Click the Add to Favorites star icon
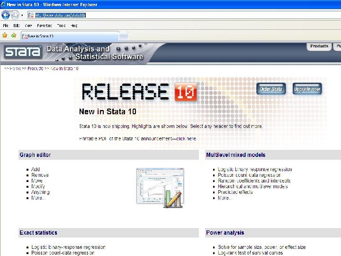341x256 pixels. 14,35
